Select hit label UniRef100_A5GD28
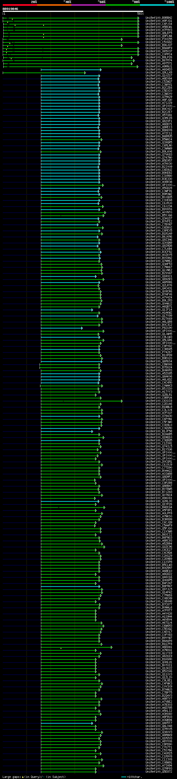The height and width of the screenshot is (779, 177). tap(159, 188)
